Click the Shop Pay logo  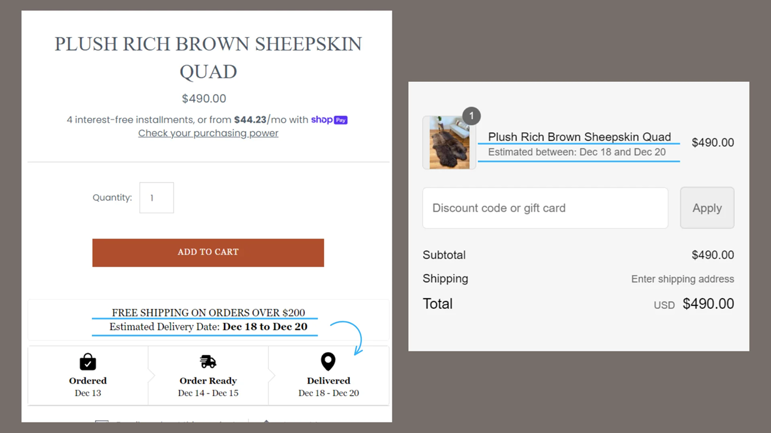[x=329, y=120]
